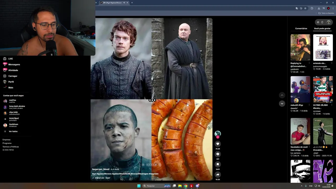Open the lux_santana recommended video thumbnail
336x189 pixels.
300,131
